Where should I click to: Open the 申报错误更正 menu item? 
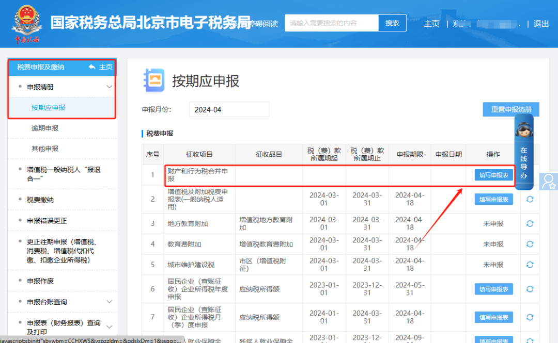(x=47, y=221)
